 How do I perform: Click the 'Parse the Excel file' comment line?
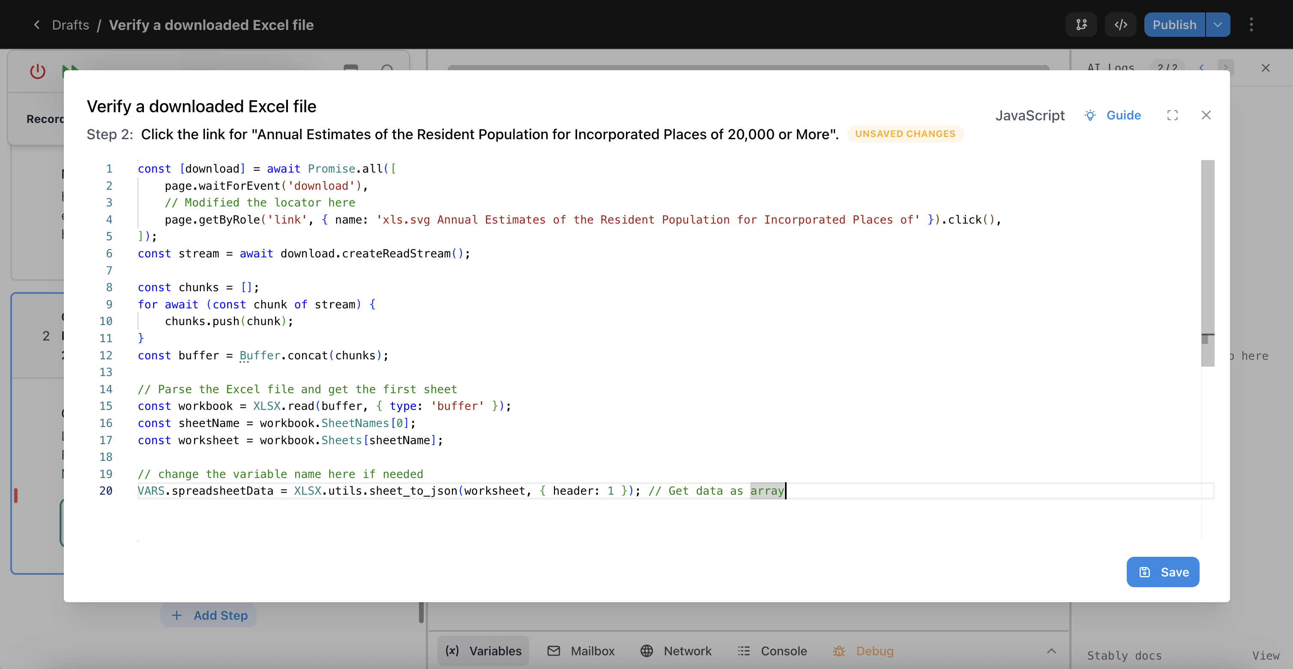click(297, 389)
